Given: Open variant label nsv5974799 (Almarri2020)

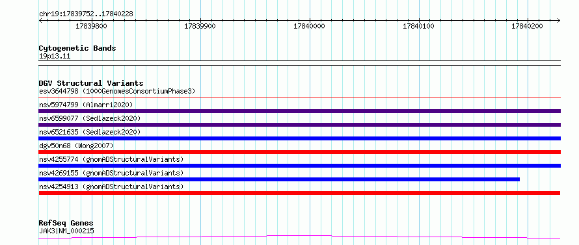Looking at the screenshot, I should [86, 105].
